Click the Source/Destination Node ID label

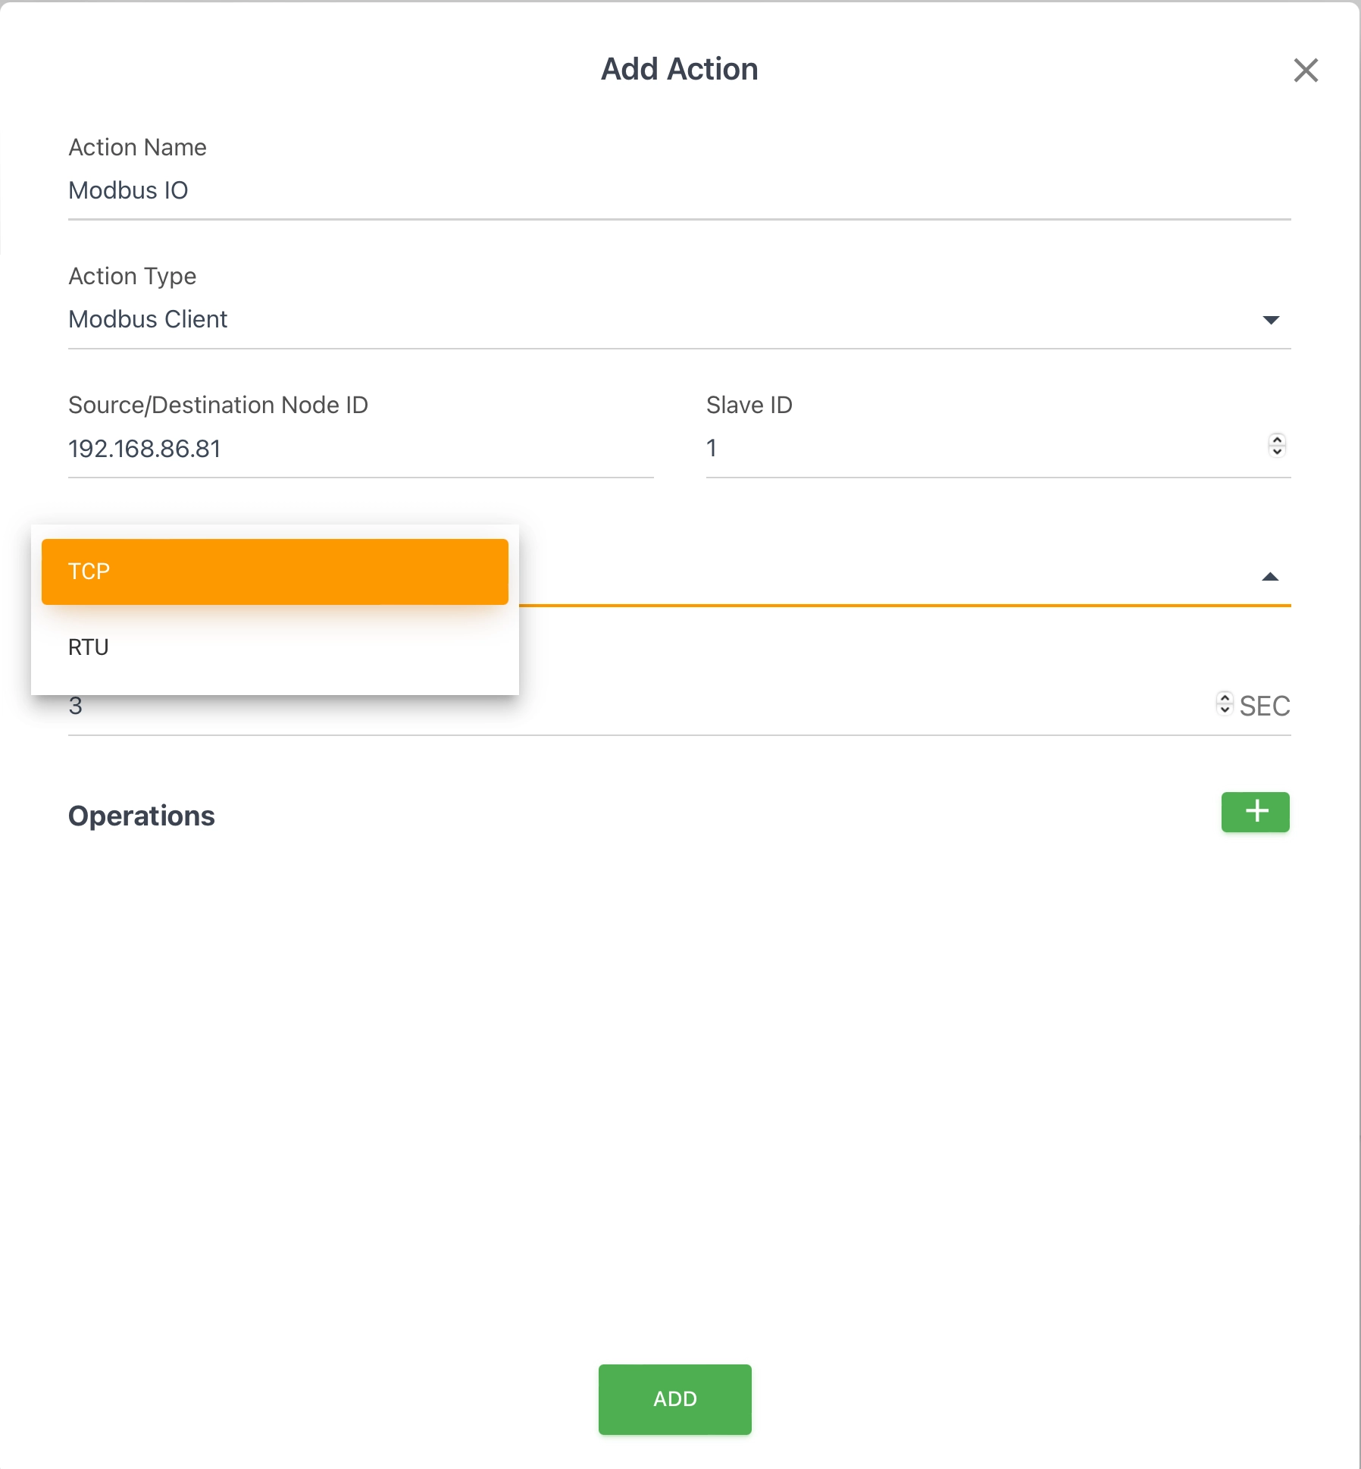pos(218,406)
